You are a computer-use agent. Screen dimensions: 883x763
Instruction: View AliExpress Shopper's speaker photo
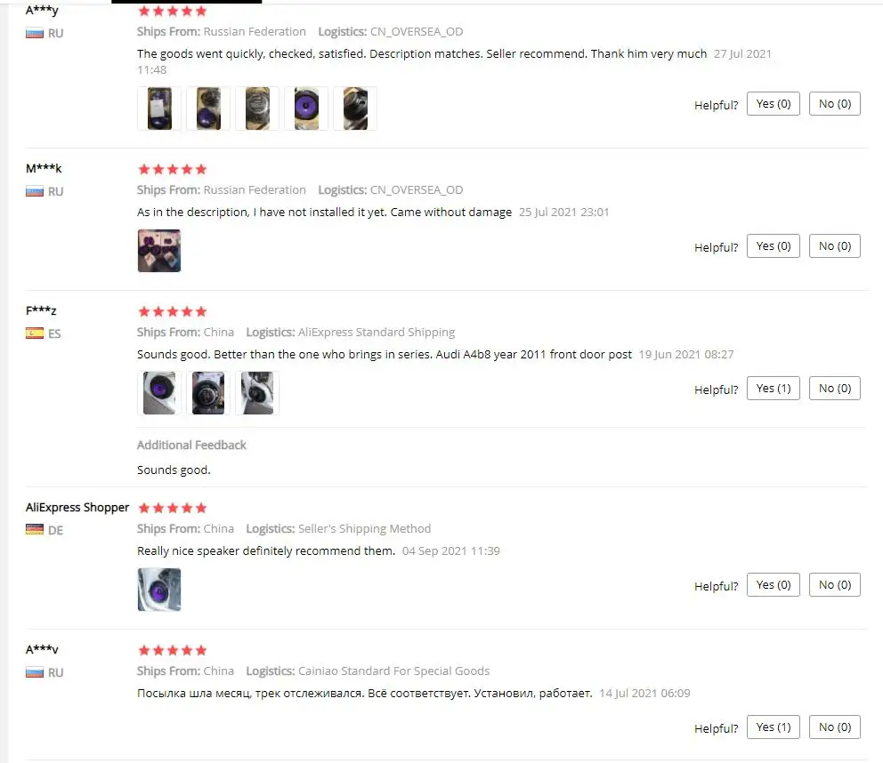(159, 590)
